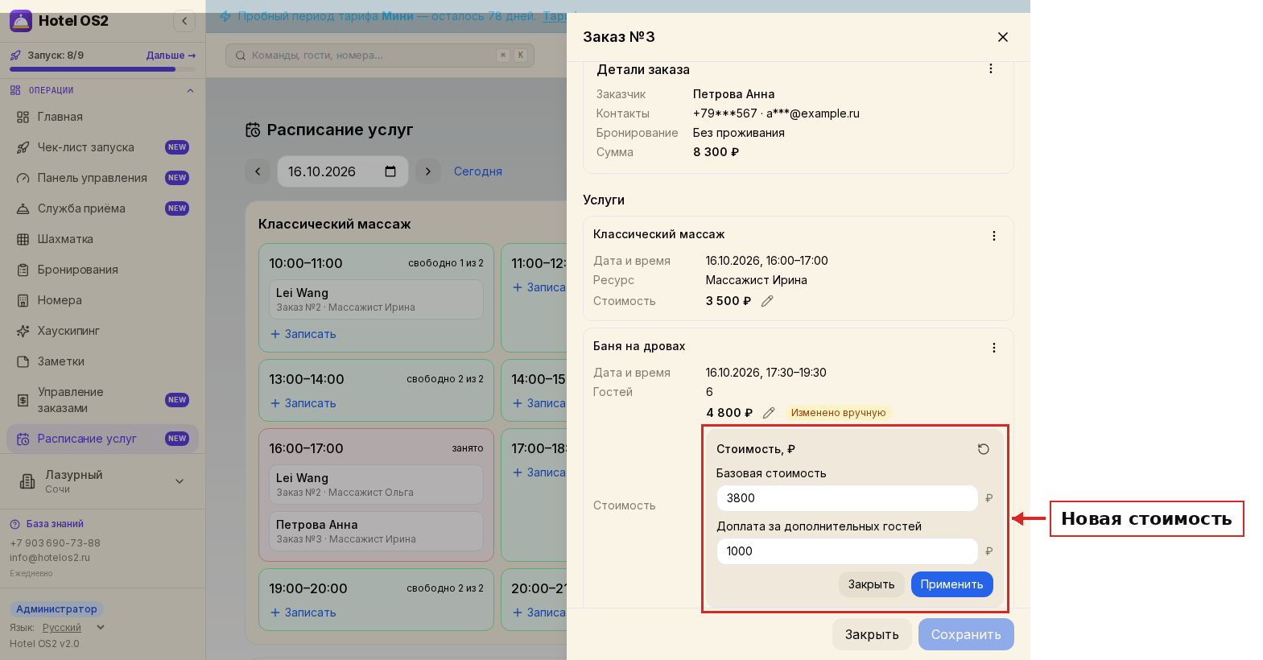
Task: Close the Заказ №3 panel
Action: (x=1003, y=37)
